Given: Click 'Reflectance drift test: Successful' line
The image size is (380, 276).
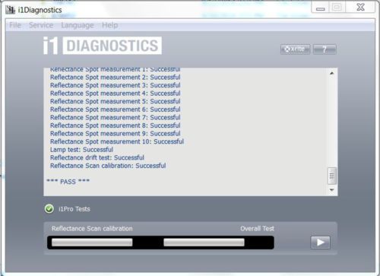Looking at the screenshot, I should (97, 157).
